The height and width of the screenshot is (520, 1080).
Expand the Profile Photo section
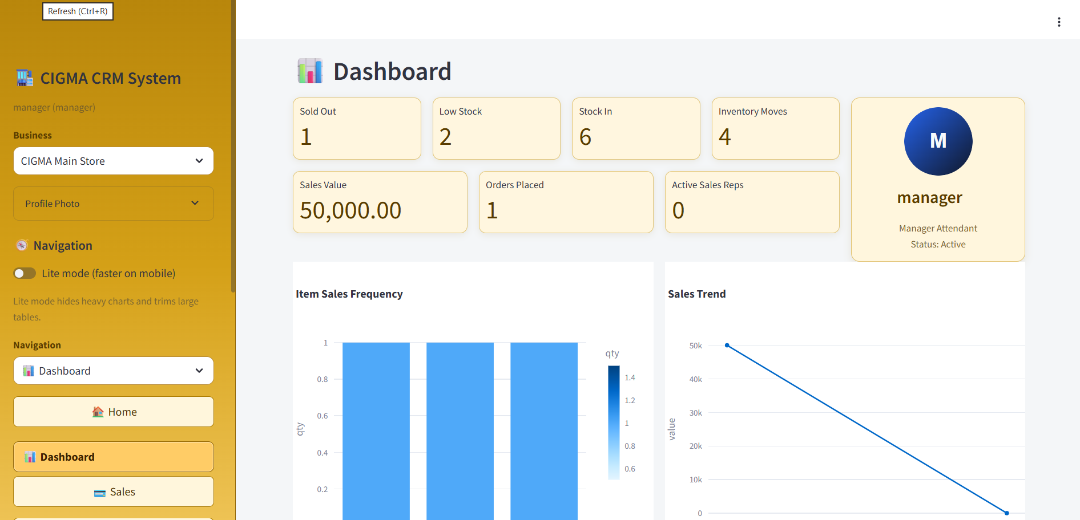click(x=113, y=203)
